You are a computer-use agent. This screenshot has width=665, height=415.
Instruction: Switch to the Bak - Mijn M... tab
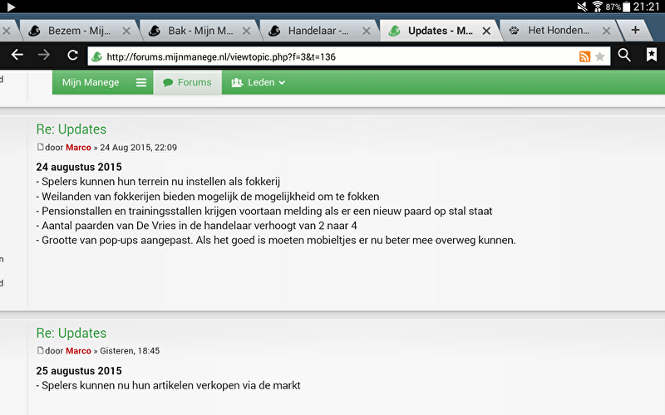[x=200, y=31]
